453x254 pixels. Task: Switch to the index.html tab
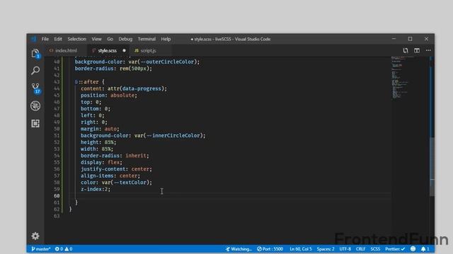tap(66, 50)
